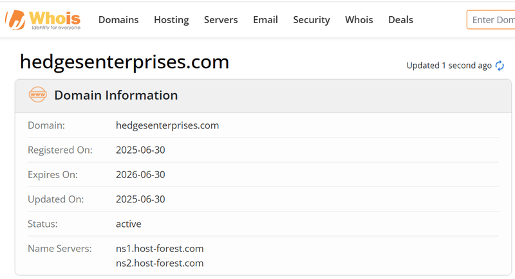Select the Status value active

tap(128, 224)
